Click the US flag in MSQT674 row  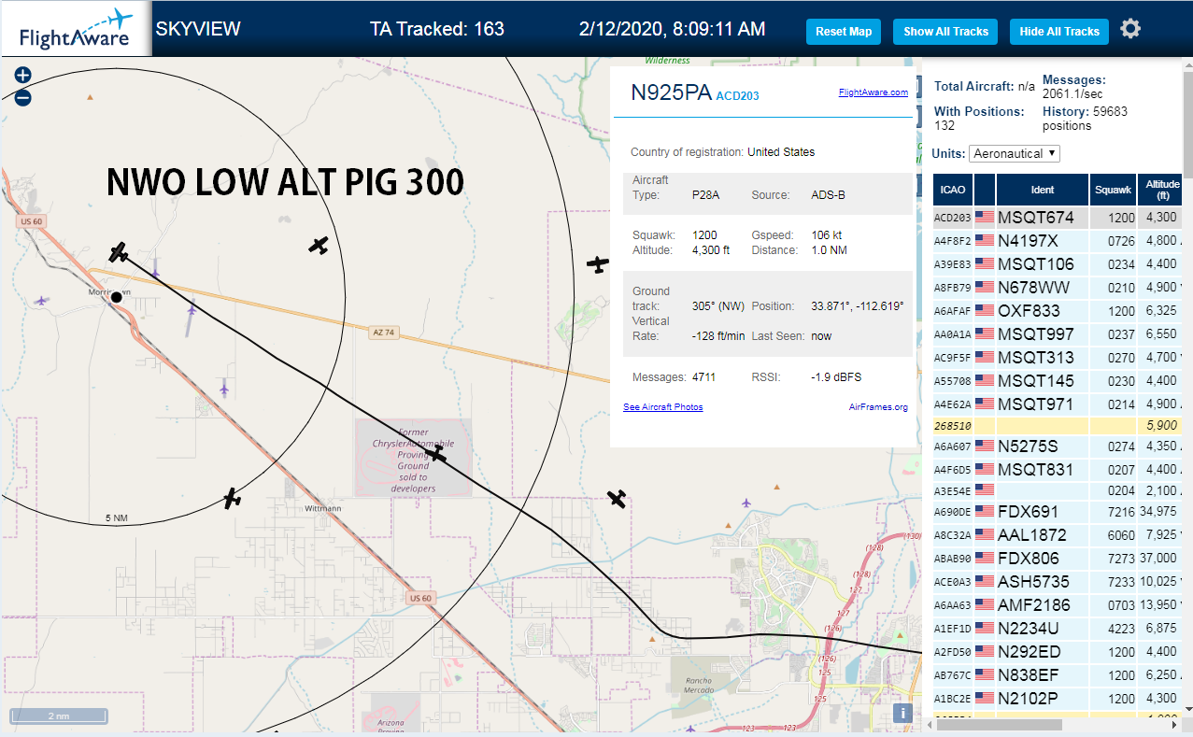985,218
